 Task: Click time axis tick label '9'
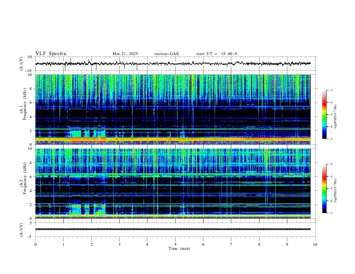[287, 244]
